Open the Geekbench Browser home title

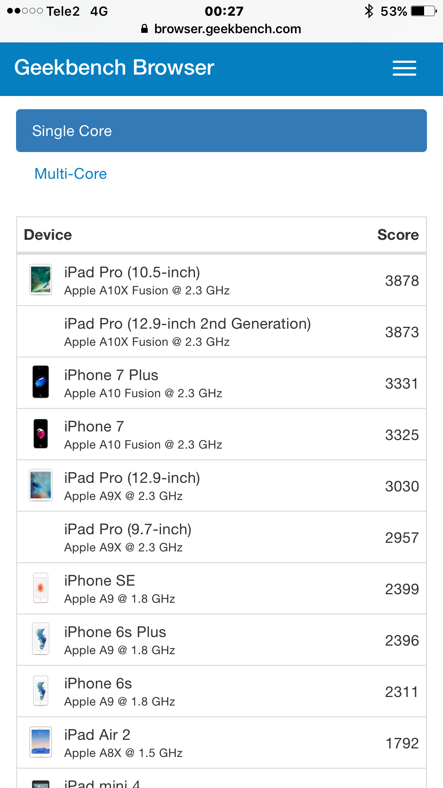114,67
